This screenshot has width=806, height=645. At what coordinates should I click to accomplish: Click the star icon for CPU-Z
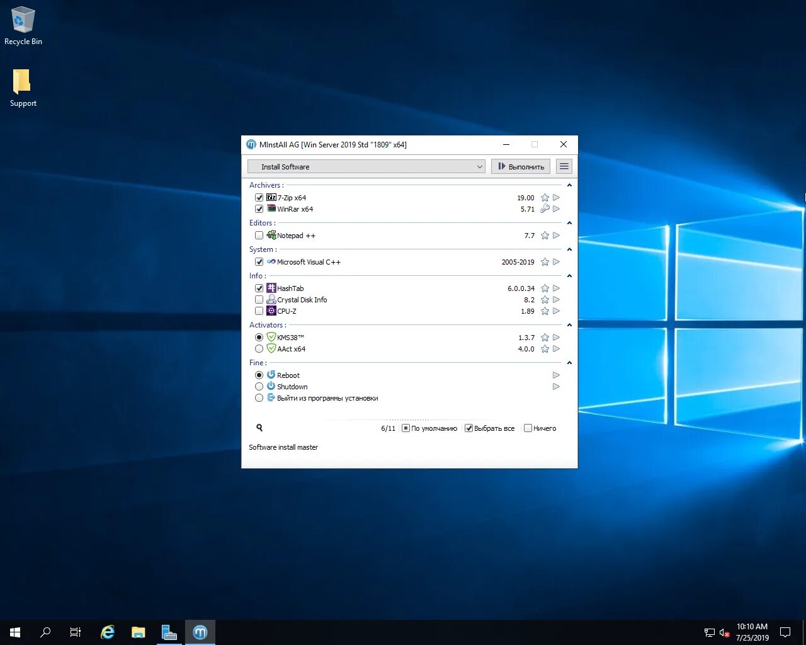[x=545, y=311]
